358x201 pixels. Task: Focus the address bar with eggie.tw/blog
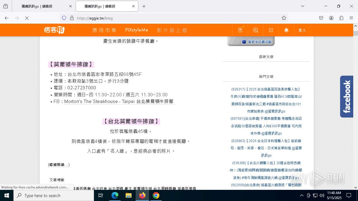tap(173, 18)
